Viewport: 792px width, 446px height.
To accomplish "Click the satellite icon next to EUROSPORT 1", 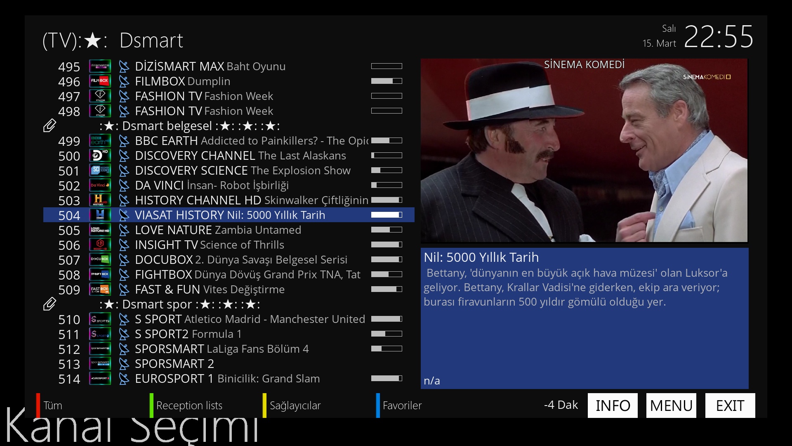I will 124,379.
